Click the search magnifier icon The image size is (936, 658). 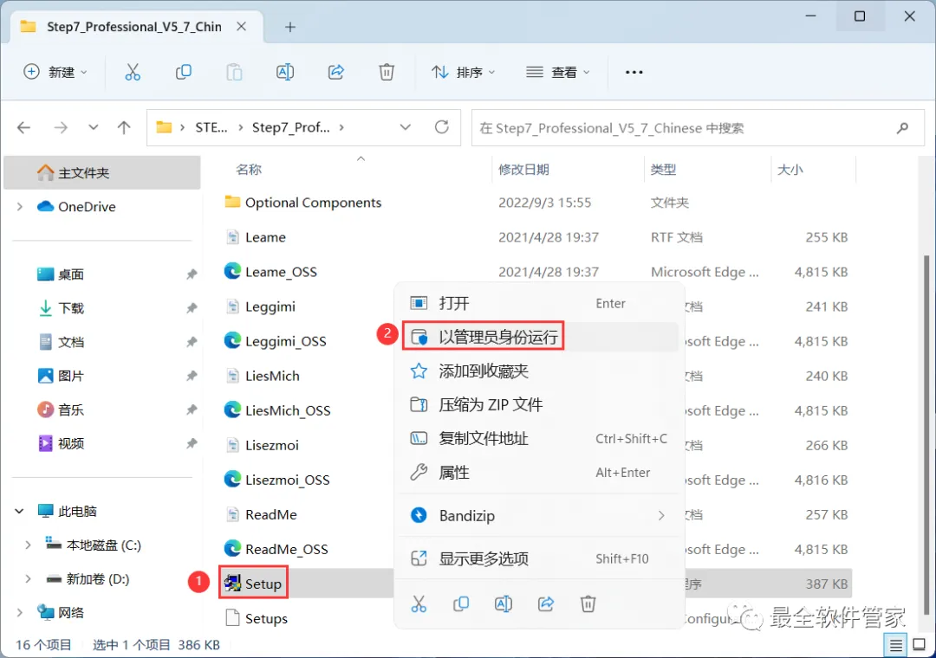pos(902,127)
